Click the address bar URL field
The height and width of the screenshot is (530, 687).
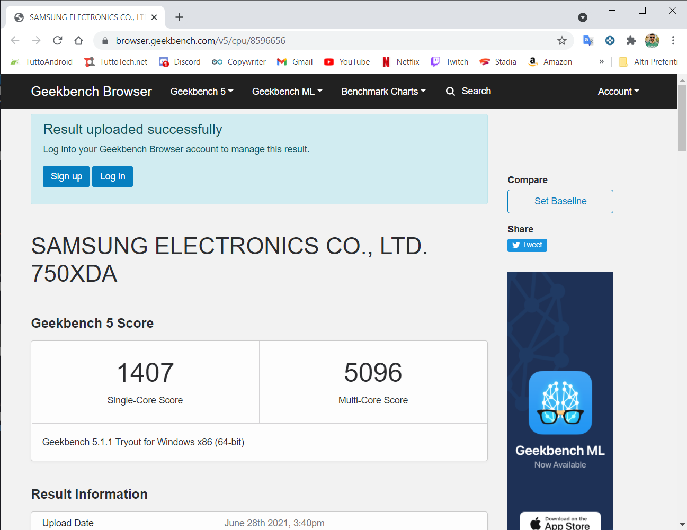[x=318, y=41]
